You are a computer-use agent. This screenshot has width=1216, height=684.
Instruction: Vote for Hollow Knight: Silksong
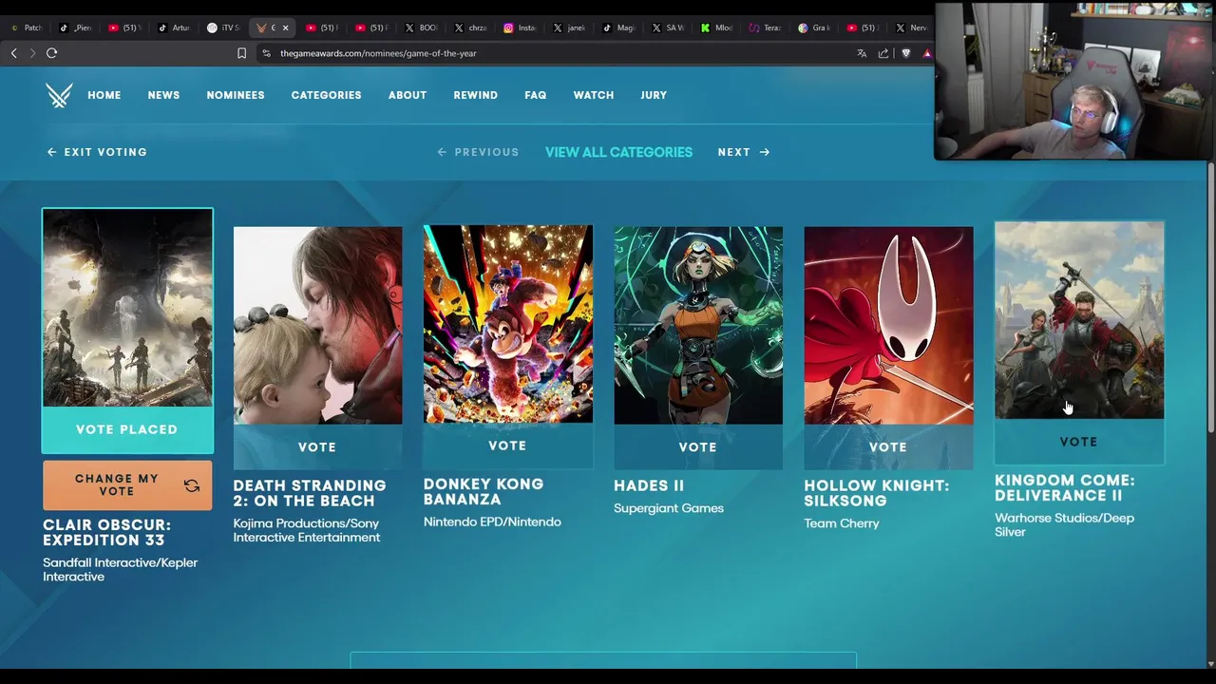click(x=888, y=446)
